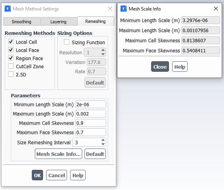Click the OK button to confirm

[37, 175]
